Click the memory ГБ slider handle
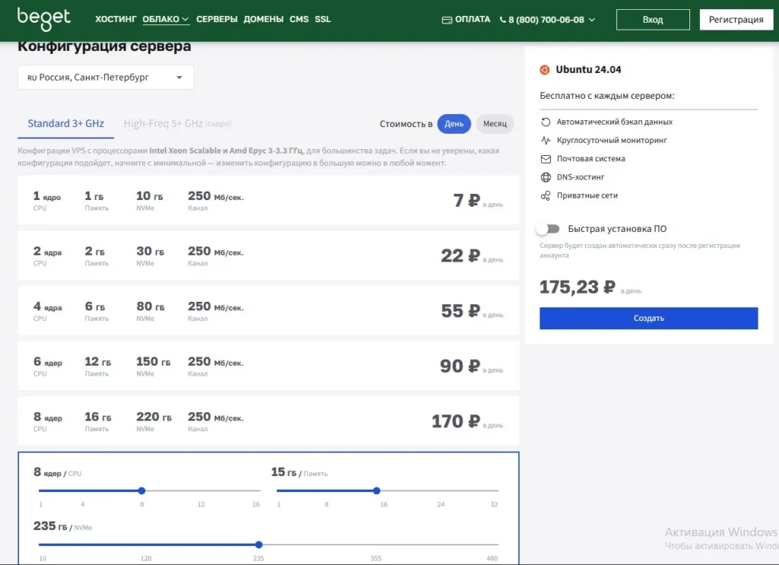The image size is (779, 565). [377, 491]
